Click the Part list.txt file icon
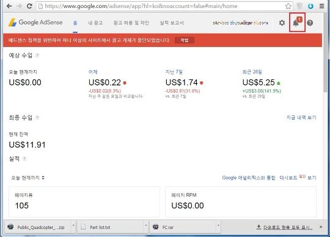Viewport: 330px width, 237px height. [x=83, y=227]
